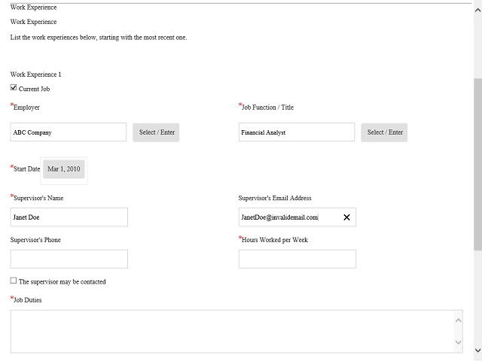Click the 'Hours Worked per Week' label
482x361 pixels.
click(275, 240)
